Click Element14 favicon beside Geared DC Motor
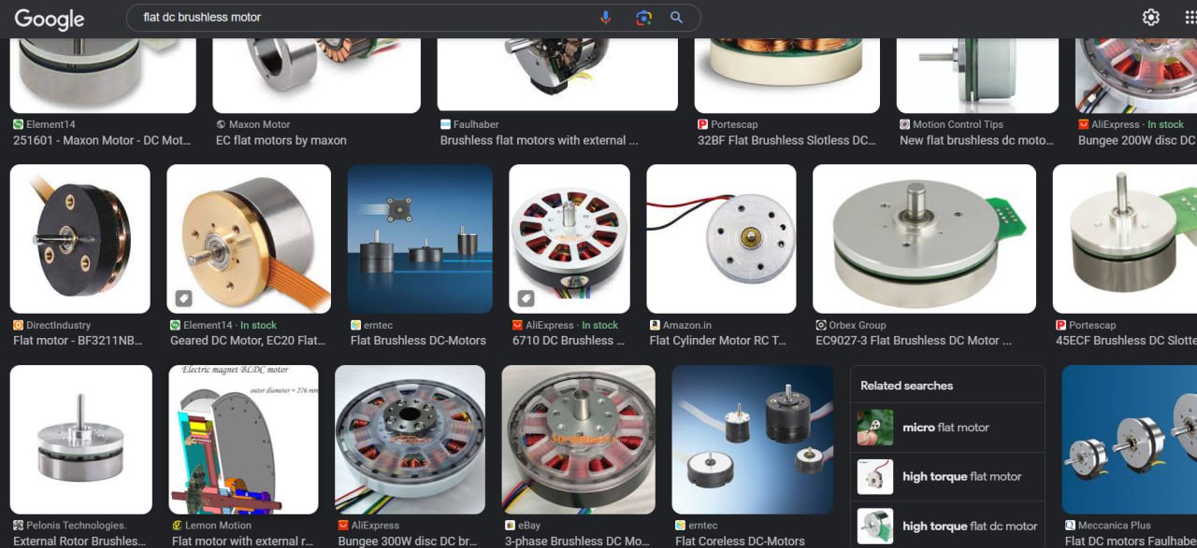Image resolution: width=1197 pixels, height=548 pixels. point(175,325)
